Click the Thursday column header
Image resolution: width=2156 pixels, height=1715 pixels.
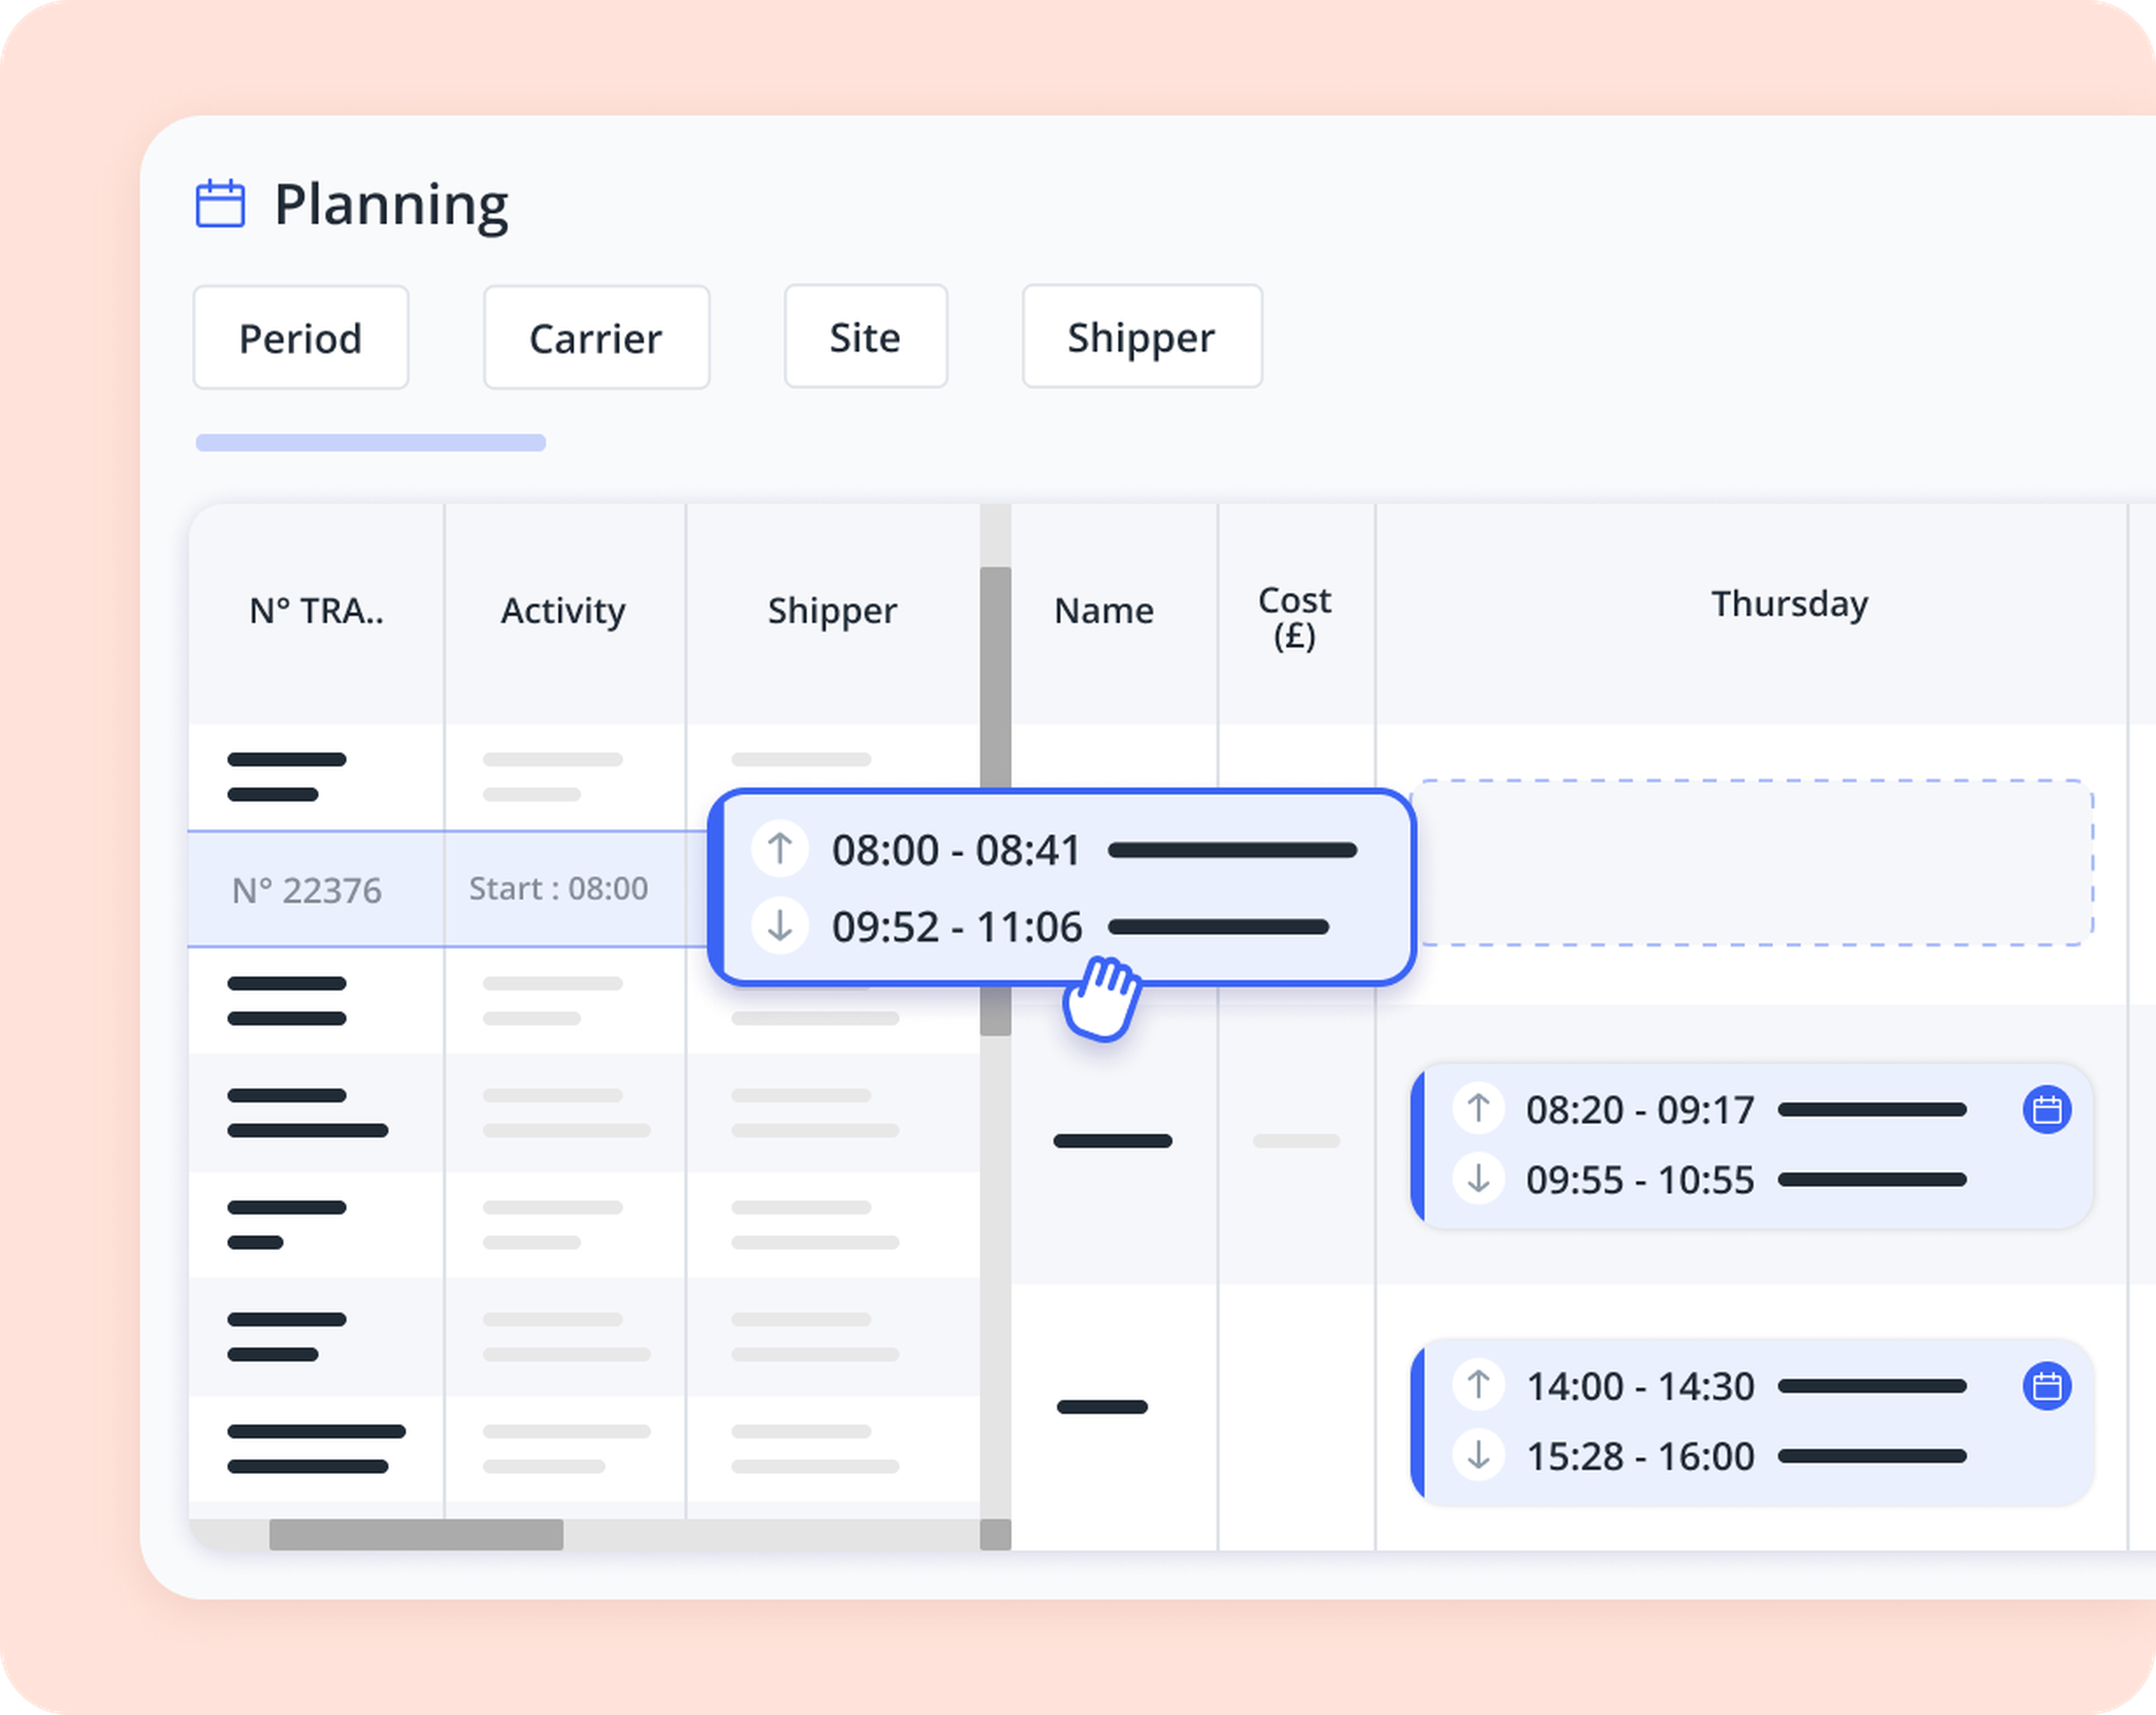(x=1789, y=603)
